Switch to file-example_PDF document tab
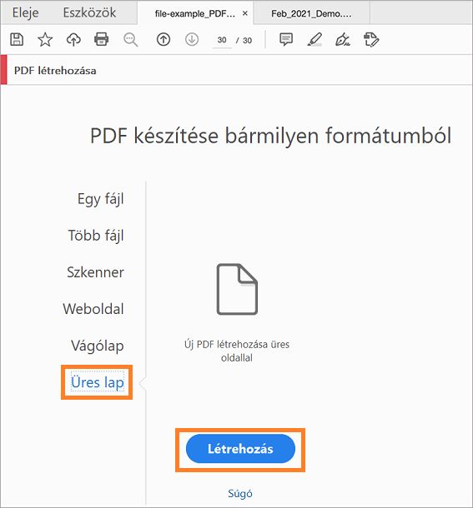Image resolution: width=473 pixels, height=508 pixels. click(194, 13)
